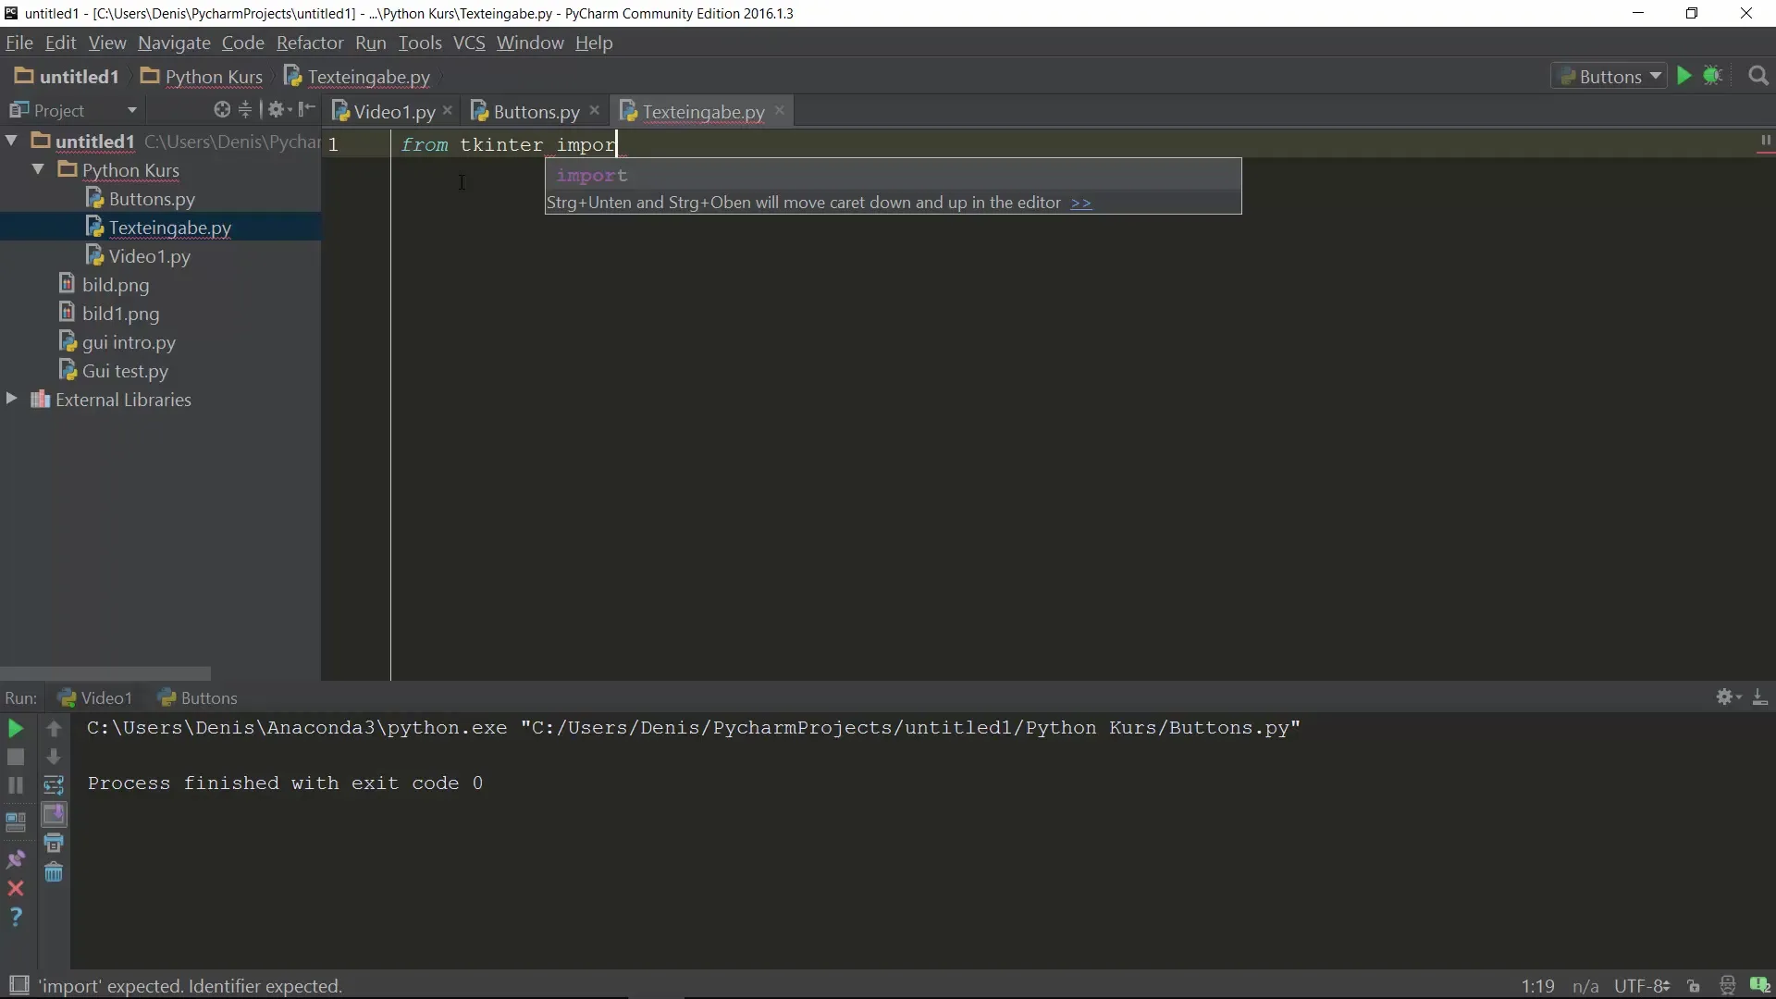Open the File menu
The height and width of the screenshot is (999, 1776).
tap(18, 43)
